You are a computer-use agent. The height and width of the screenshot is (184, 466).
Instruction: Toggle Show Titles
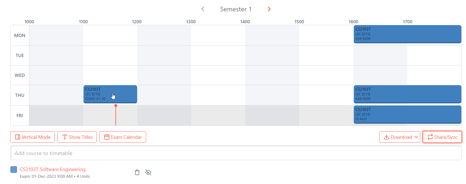pos(77,137)
